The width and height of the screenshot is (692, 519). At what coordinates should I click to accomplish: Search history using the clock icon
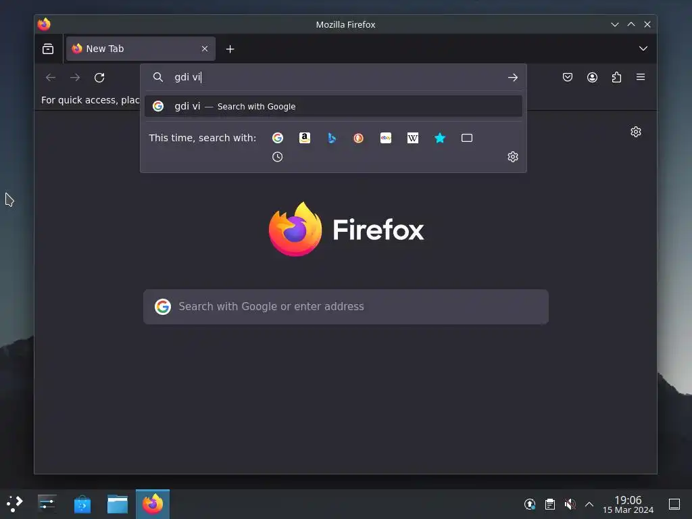(x=277, y=157)
